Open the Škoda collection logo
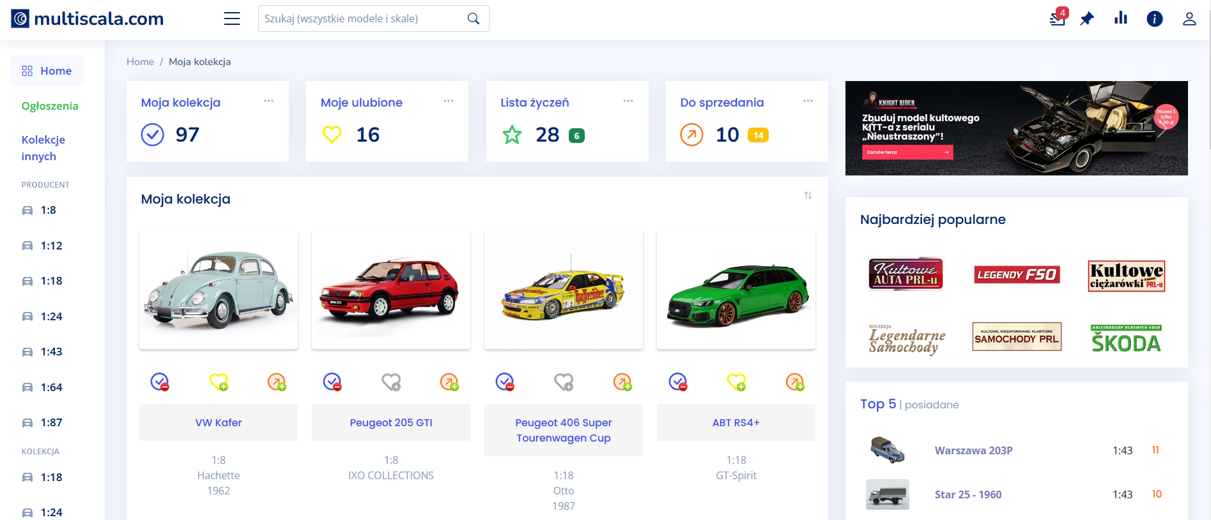The height and width of the screenshot is (520, 1211). pos(1126,339)
